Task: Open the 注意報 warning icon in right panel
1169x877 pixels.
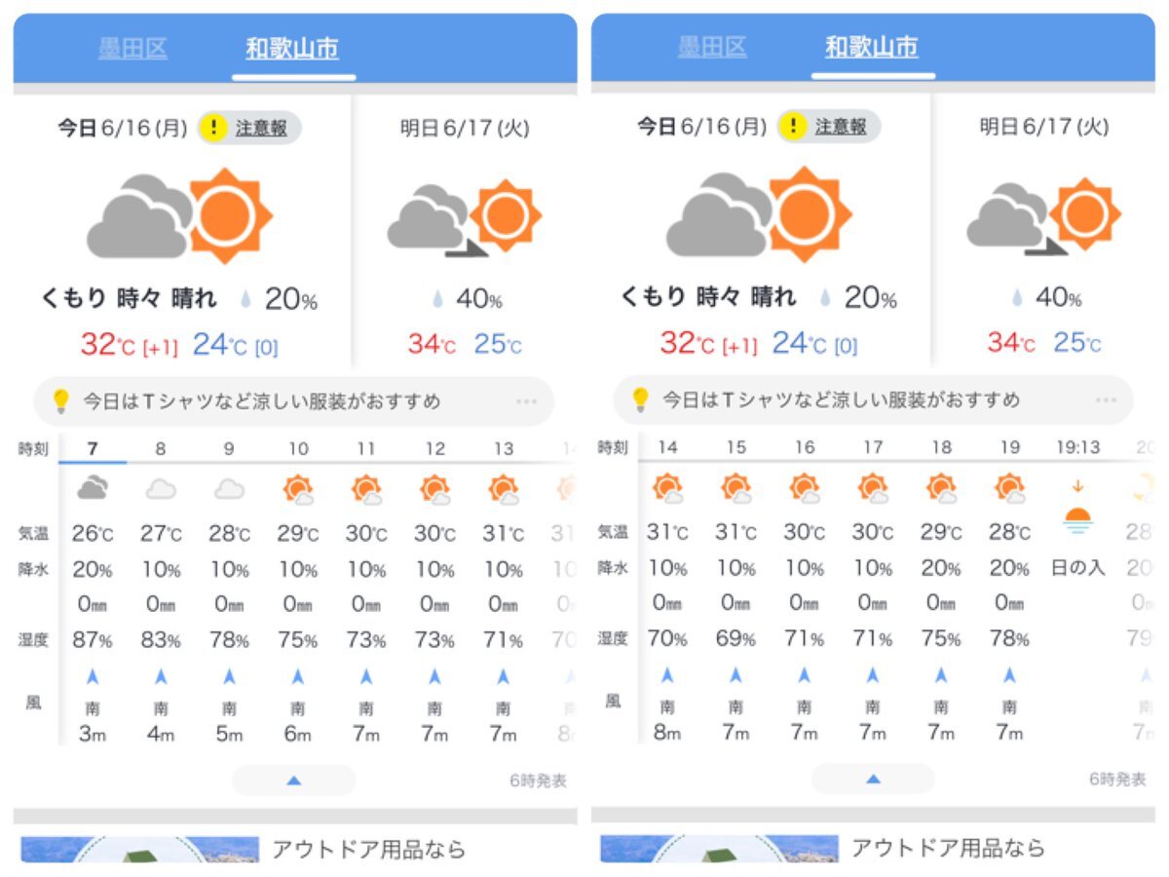Action: click(795, 128)
